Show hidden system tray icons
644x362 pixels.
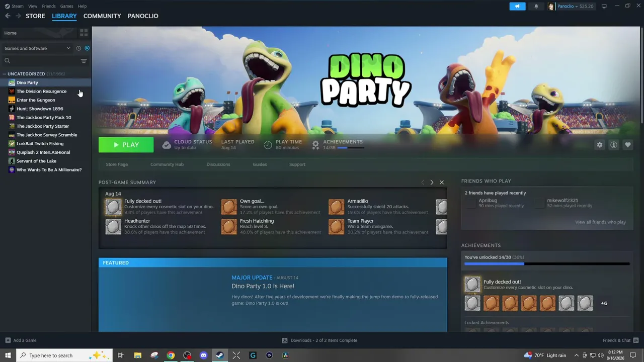point(577,355)
